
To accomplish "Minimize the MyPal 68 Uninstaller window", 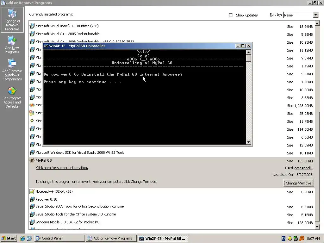I will [x=238, y=46].
